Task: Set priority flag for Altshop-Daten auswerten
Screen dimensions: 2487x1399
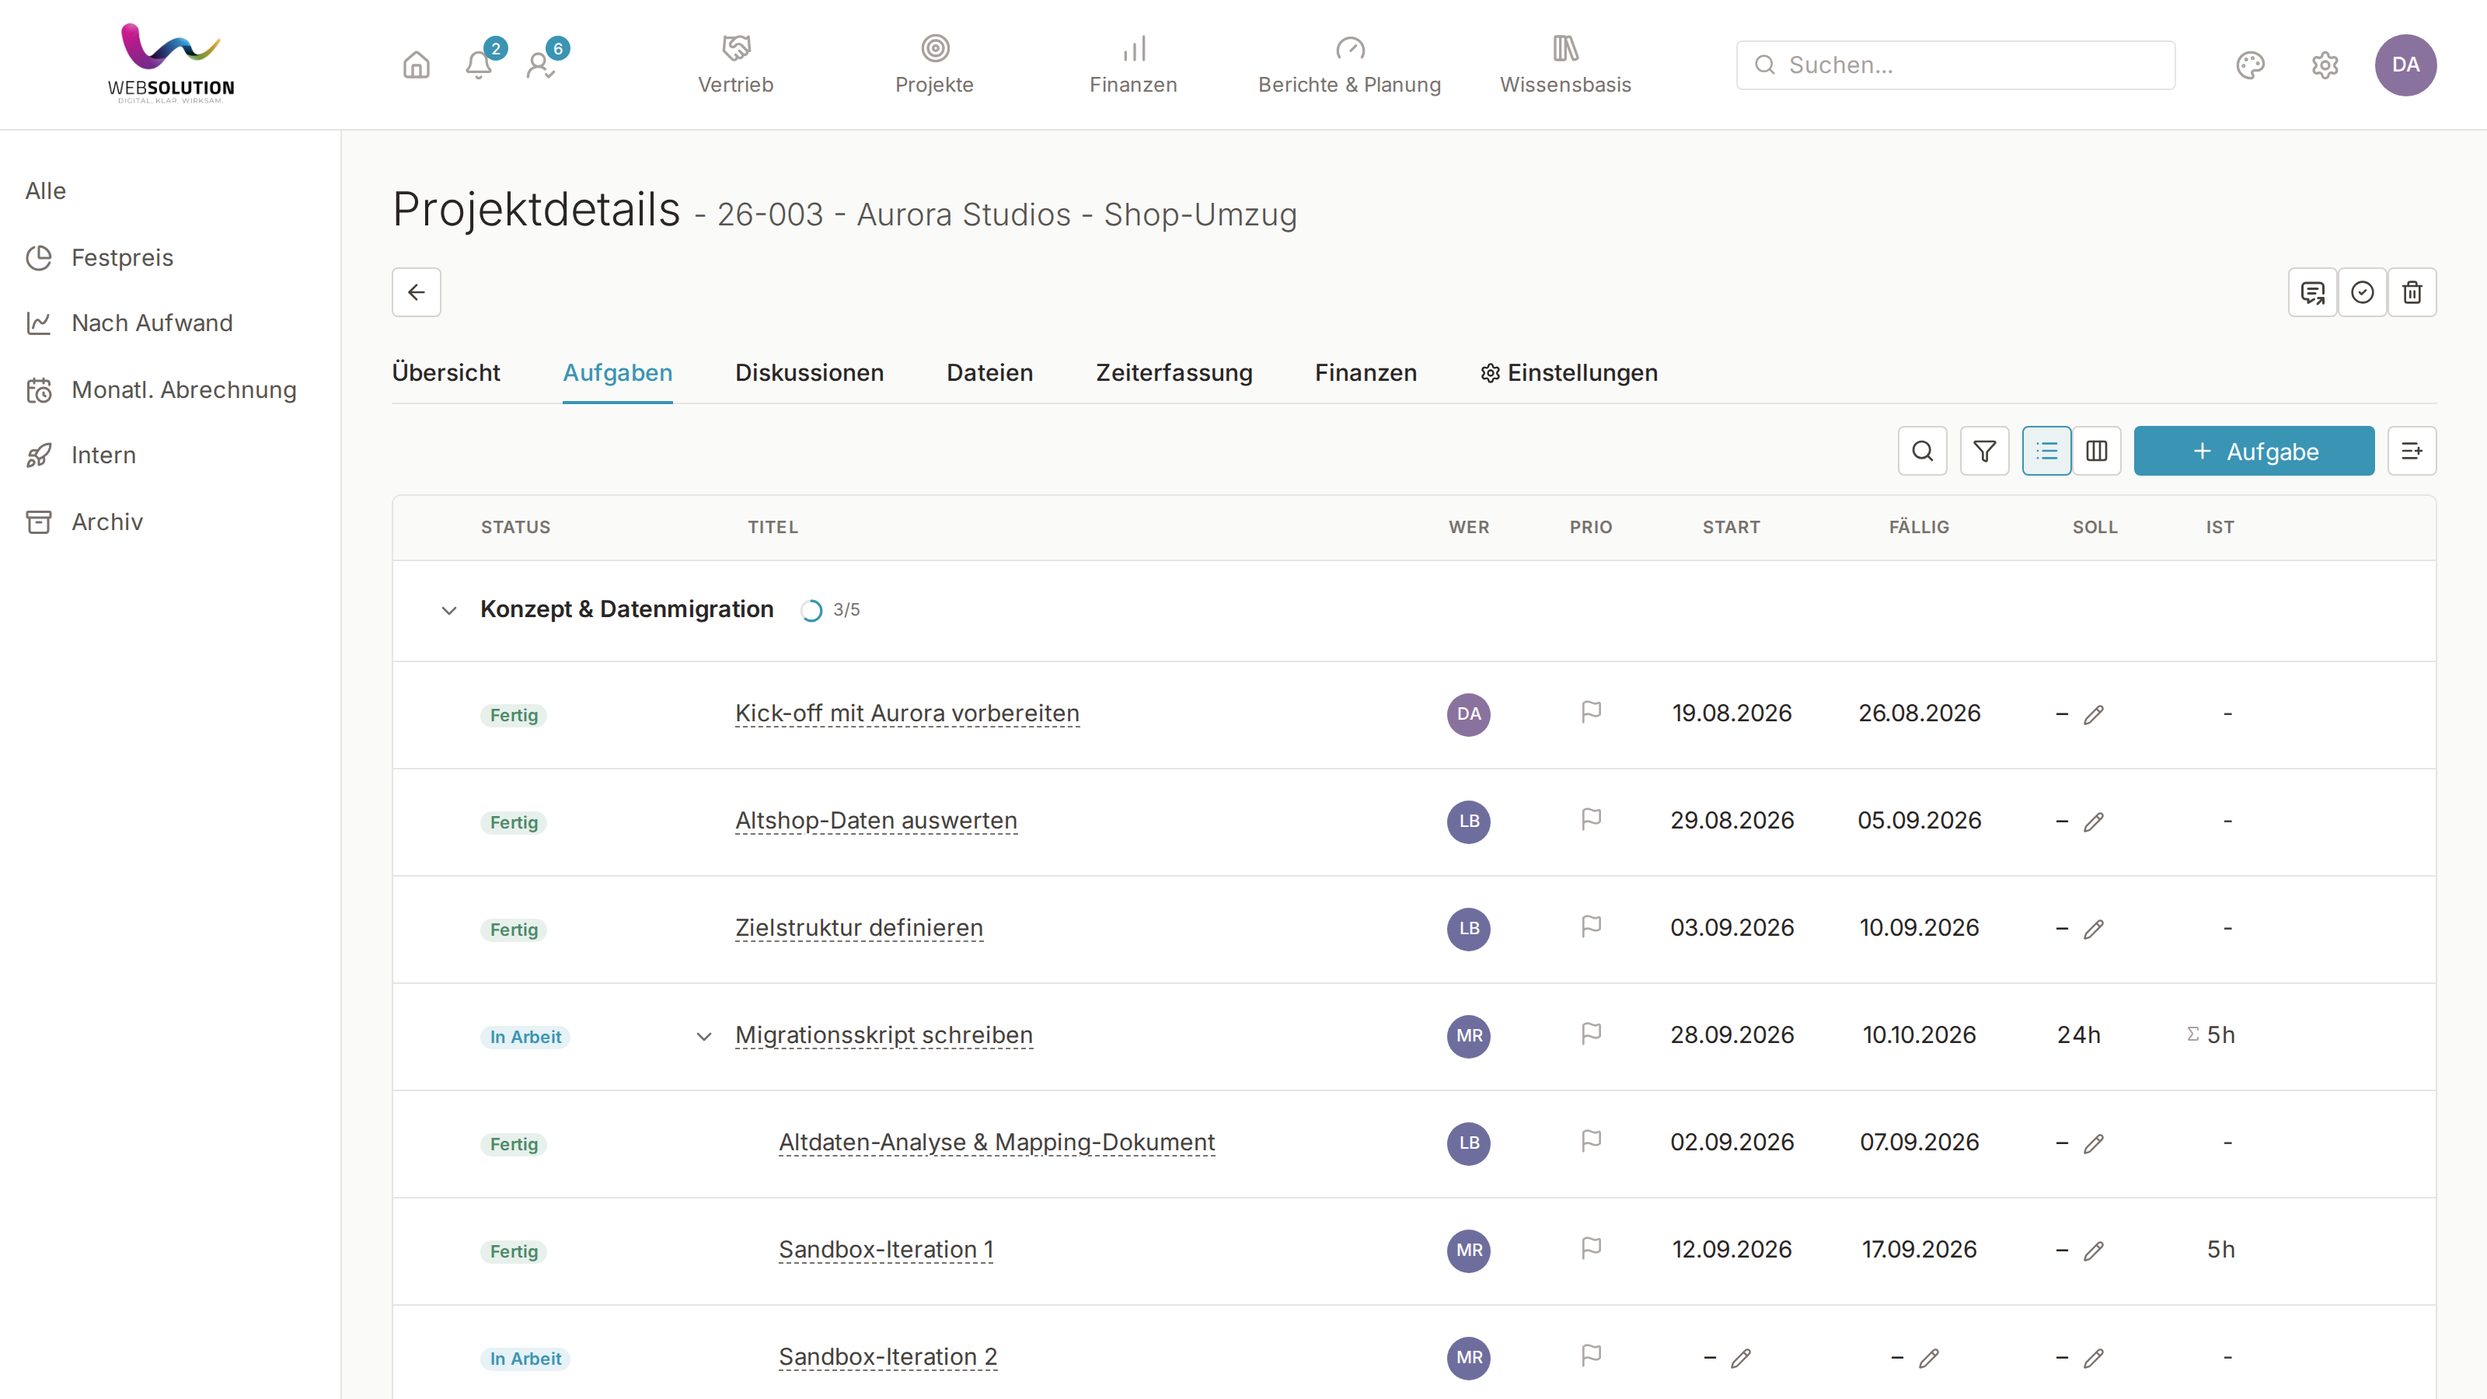Action: tap(1591, 820)
